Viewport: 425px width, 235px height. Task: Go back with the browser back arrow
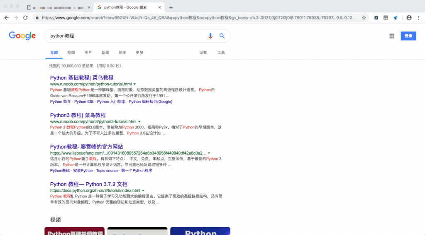click(6, 18)
